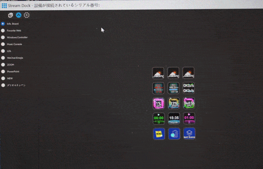Image resolution: width=263 pixels, height=169 pixels.
Task: Choose the ZOOM scene profile
Action: coord(8,65)
